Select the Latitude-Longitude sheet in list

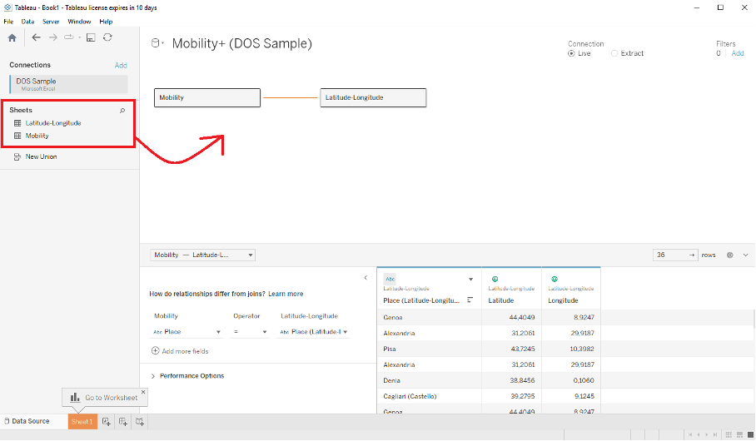[53, 123]
